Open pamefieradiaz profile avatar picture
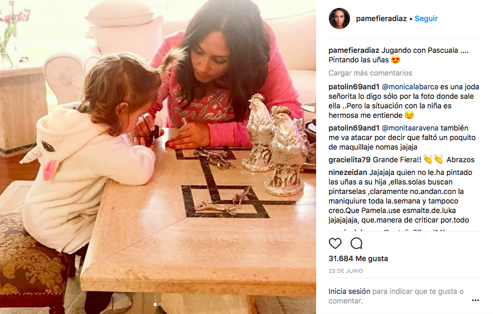The height and width of the screenshot is (314, 493). (339, 19)
